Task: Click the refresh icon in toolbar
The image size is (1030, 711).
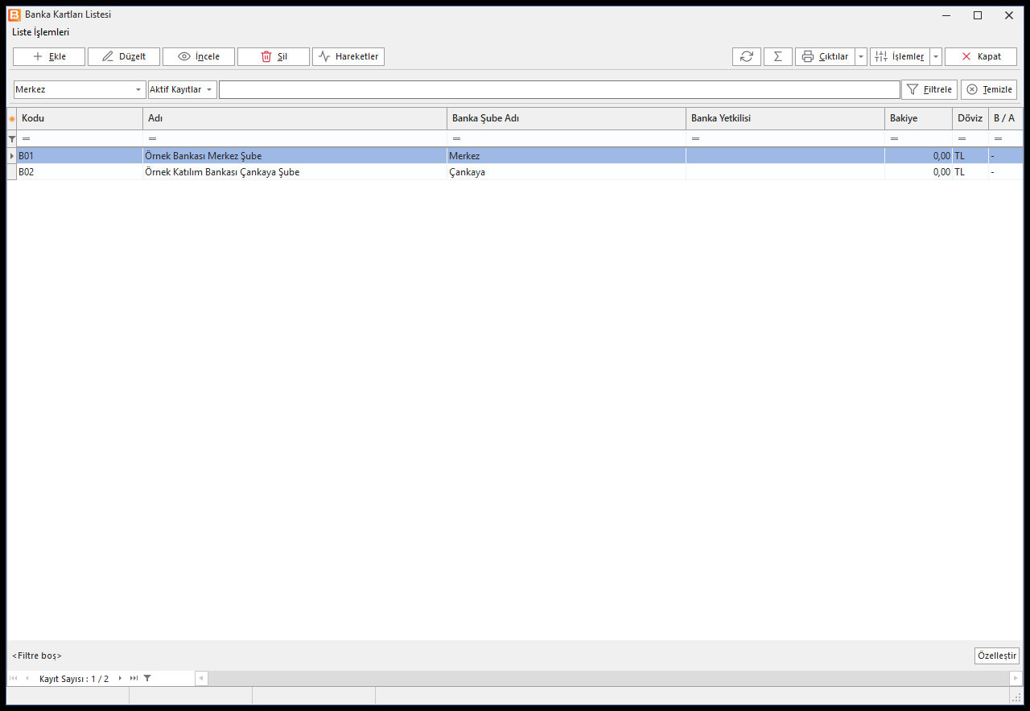Action: [x=747, y=56]
